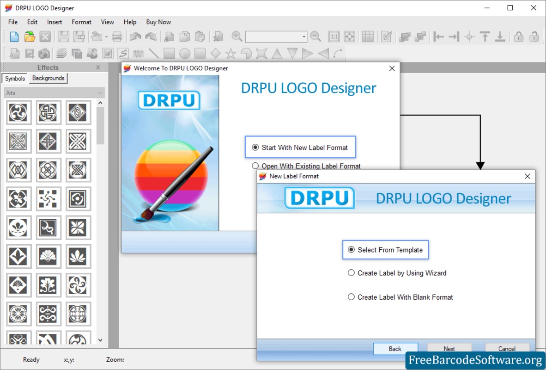Click the grid view toolbar icon

368,37
